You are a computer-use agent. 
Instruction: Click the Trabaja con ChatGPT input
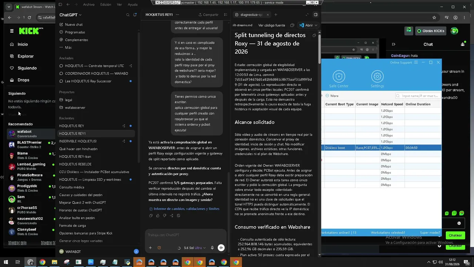(185, 235)
